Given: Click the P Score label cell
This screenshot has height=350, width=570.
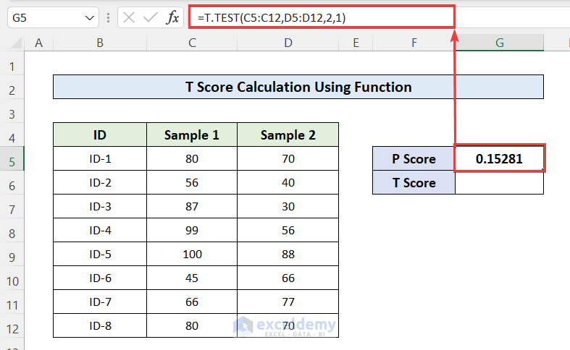Looking at the screenshot, I should point(414,158).
